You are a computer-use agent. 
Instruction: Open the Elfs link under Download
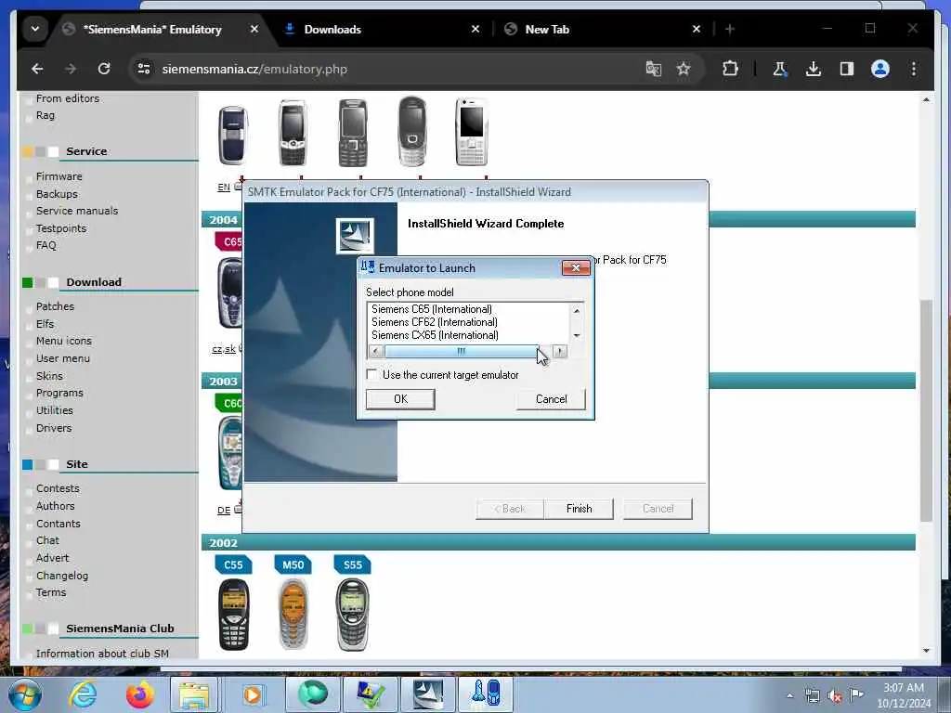pos(45,324)
